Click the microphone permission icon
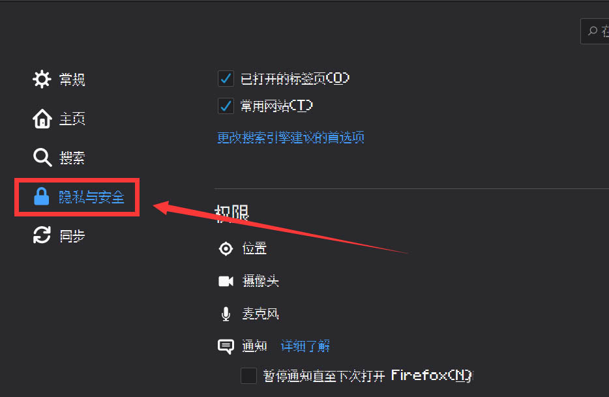The image size is (609, 397). click(226, 314)
